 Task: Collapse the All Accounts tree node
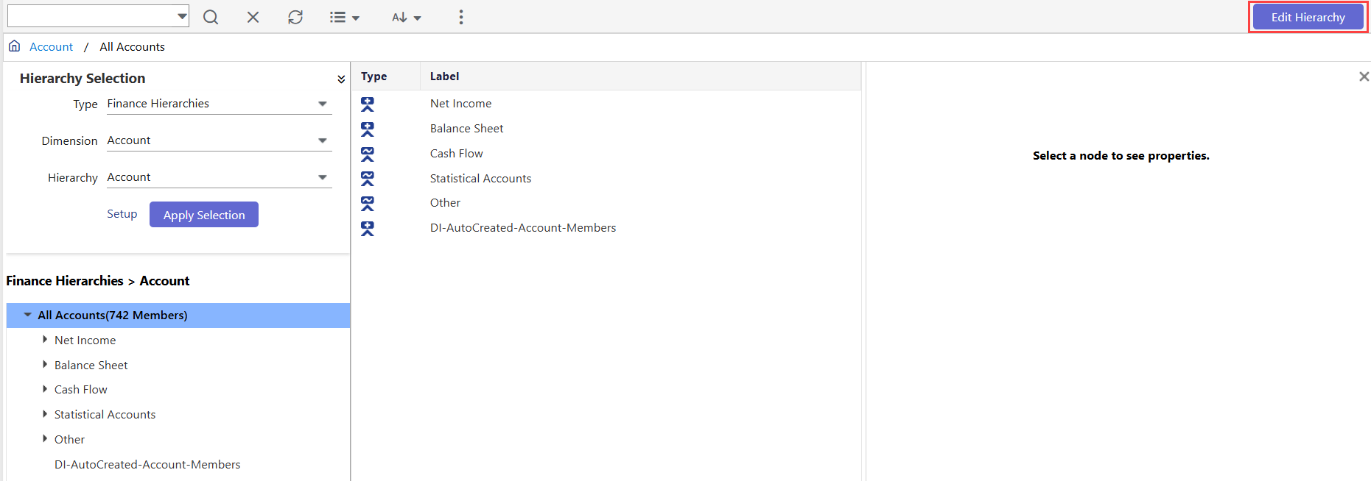coord(27,315)
